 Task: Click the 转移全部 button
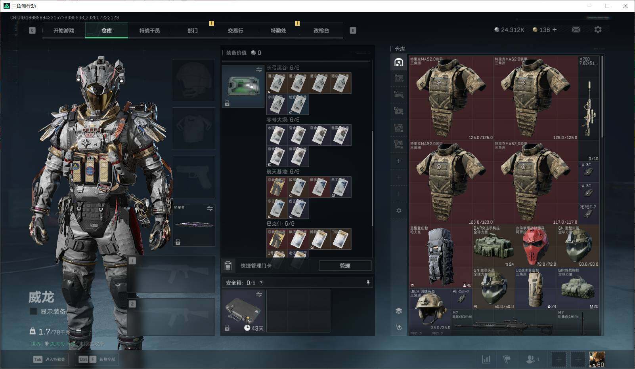coord(97,359)
